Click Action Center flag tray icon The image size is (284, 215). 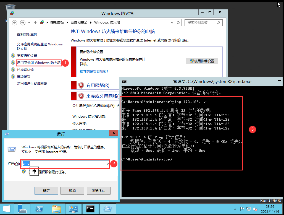pos(242,209)
